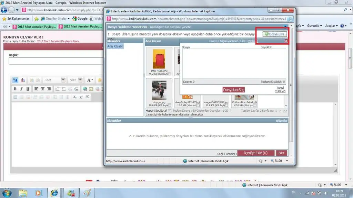Viewport: 353px width, 198px height.
Task: Click the remove formatting icon
Action: tap(23, 80)
